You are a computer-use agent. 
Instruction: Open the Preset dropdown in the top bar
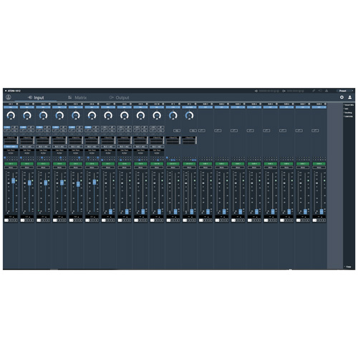click(x=344, y=91)
